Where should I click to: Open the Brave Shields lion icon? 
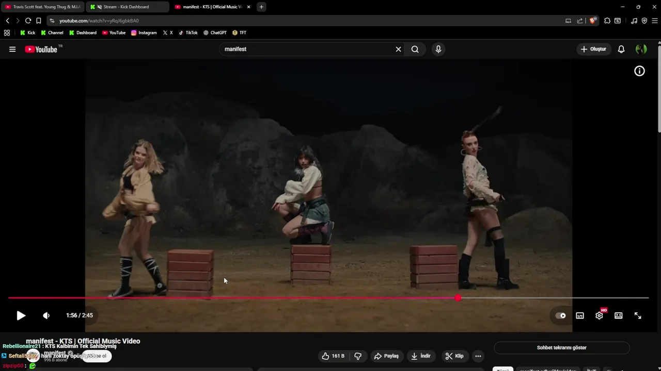pyautogui.click(x=593, y=21)
